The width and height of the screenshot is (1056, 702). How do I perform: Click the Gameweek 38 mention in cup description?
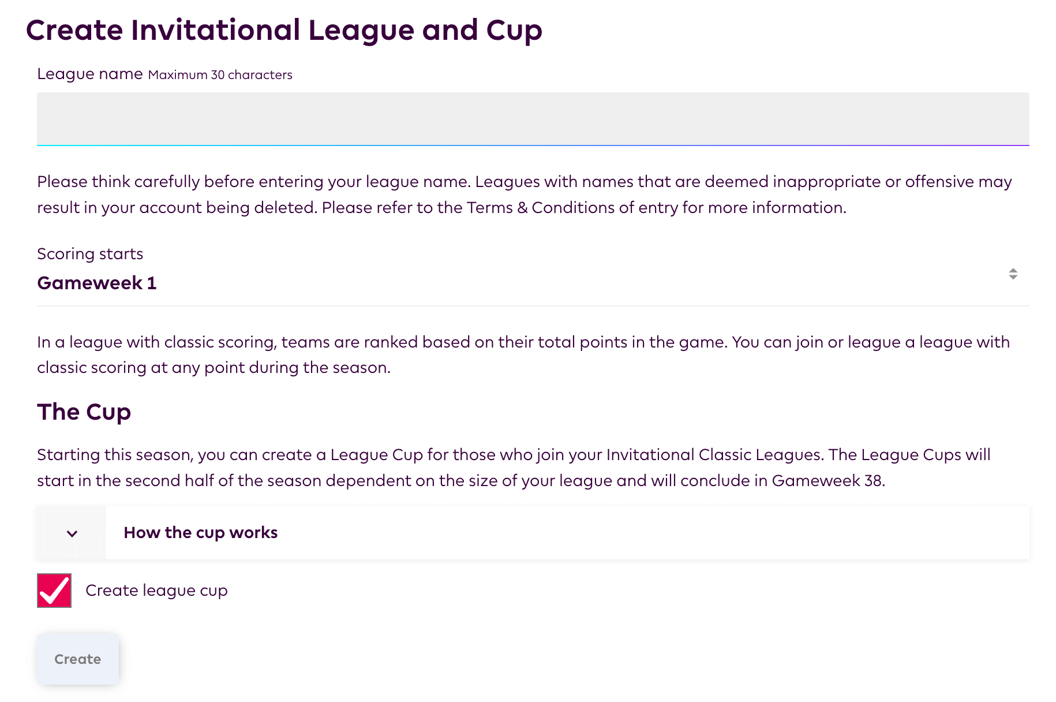click(x=827, y=481)
